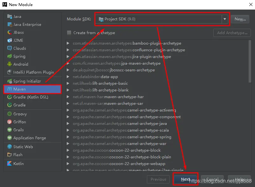This screenshot has width=255, height=187.
Task: Select the Grails icon
Action: 10,130
